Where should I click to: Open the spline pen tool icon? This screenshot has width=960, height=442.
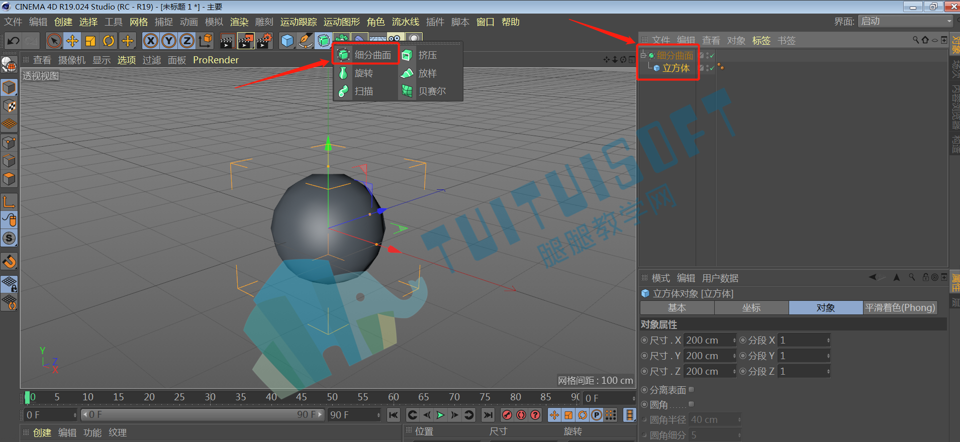[306, 41]
